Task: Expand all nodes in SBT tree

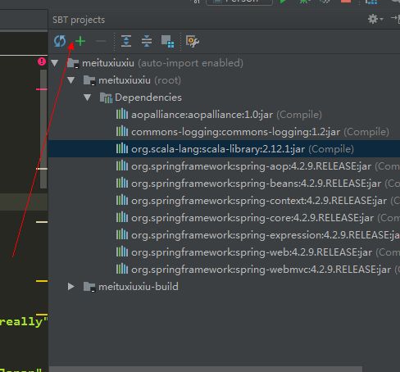Action: 126,41
